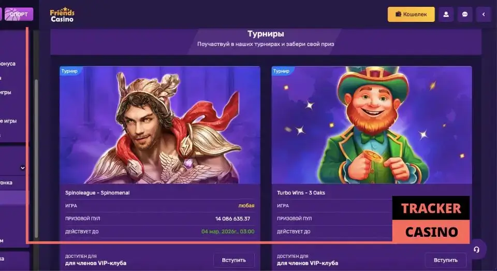Open the user profile icon
Image resolution: width=497 pixels, height=271 pixels.
coord(446,15)
